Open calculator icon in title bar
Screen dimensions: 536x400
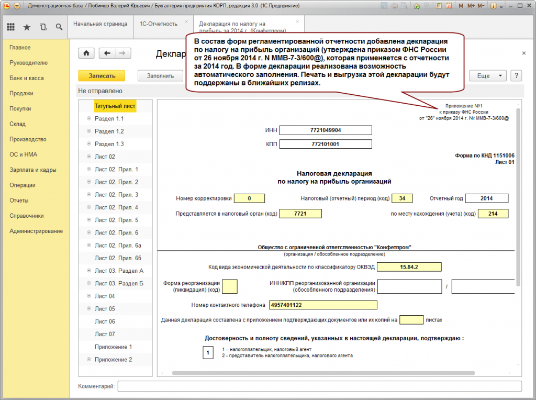(439, 6)
